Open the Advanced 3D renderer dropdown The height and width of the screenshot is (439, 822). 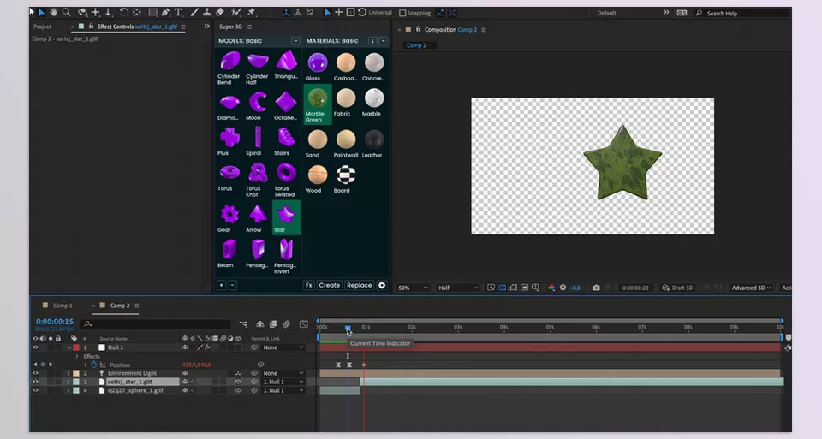751,288
